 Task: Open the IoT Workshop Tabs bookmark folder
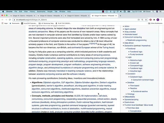coord(46,23)
